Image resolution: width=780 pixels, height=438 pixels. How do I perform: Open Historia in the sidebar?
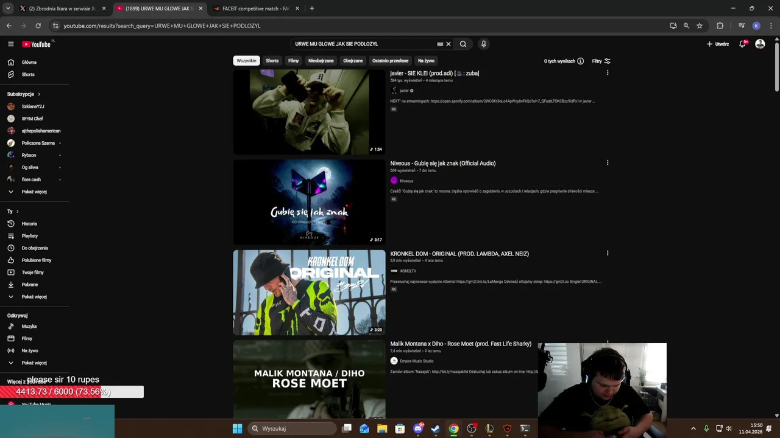[29, 224]
